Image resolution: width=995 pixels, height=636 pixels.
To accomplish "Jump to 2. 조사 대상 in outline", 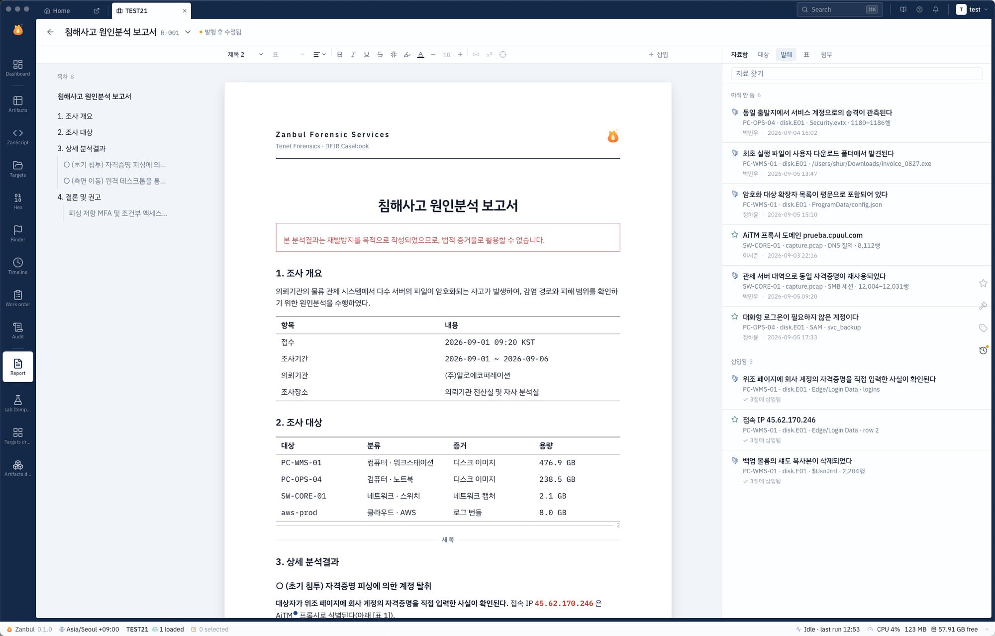I will 75,132.
